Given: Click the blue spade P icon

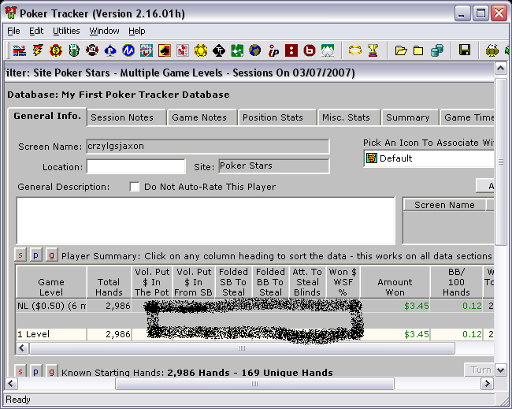Looking at the screenshot, I should [110, 50].
